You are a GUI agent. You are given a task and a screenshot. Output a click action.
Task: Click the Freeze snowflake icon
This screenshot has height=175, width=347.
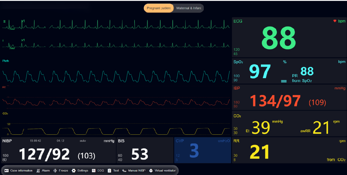coord(55,171)
